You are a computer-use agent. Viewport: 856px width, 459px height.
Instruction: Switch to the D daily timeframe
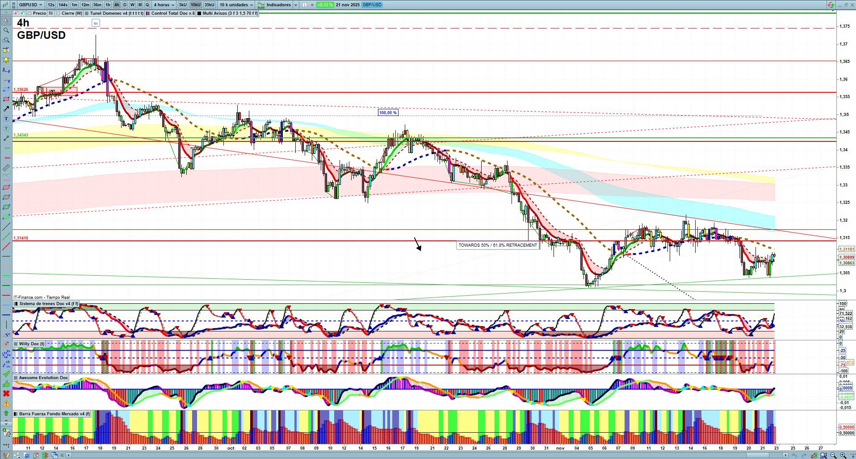point(125,5)
